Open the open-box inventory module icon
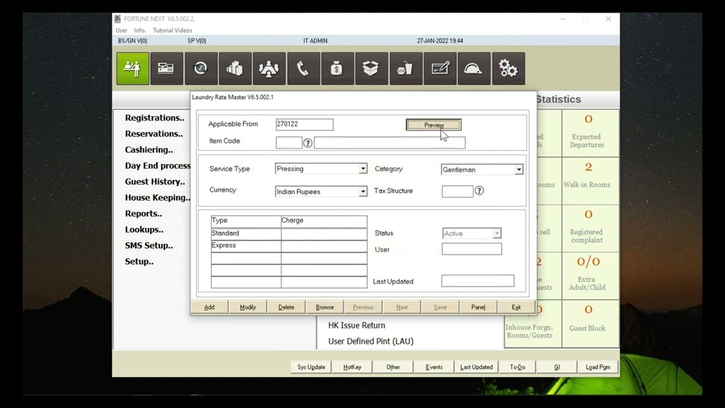This screenshot has width=725, height=408. point(371,69)
